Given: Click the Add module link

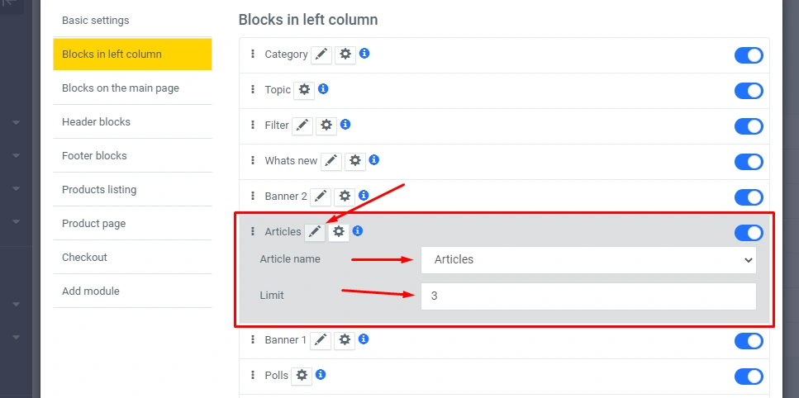Looking at the screenshot, I should click(91, 291).
